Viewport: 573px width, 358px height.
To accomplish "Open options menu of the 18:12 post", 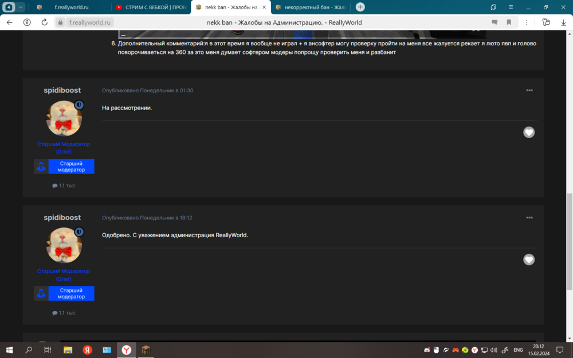I will [x=529, y=217].
